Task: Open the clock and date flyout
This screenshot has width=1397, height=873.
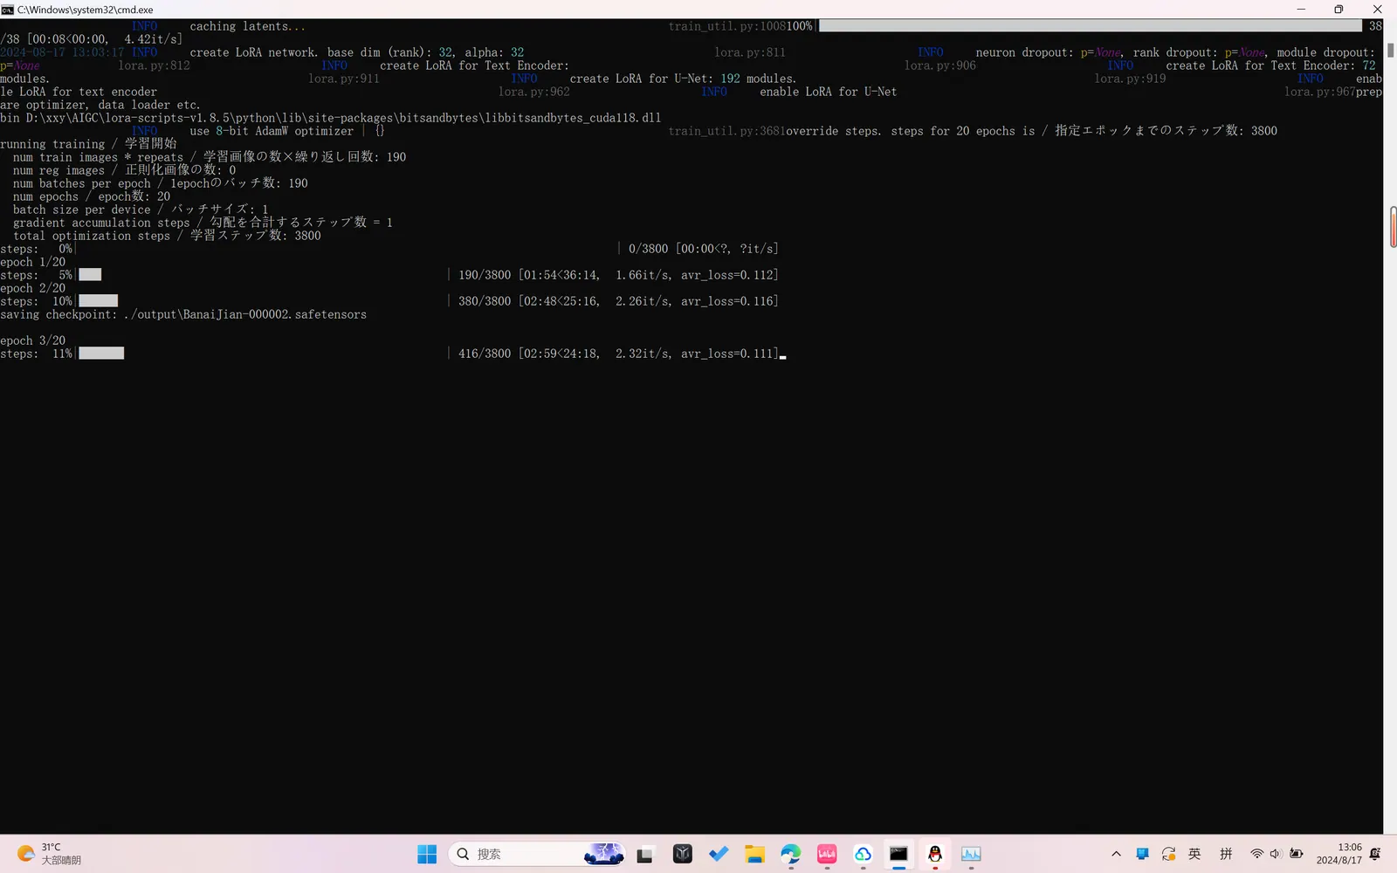Action: coord(1339,854)
